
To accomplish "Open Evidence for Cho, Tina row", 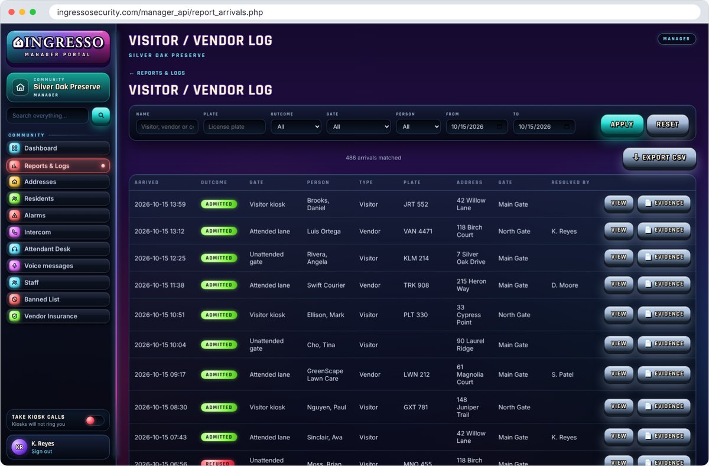I will [664, 344].
